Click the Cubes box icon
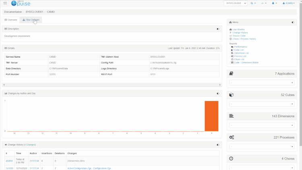This screenshot has width=302, height=170. coord(231,95)
